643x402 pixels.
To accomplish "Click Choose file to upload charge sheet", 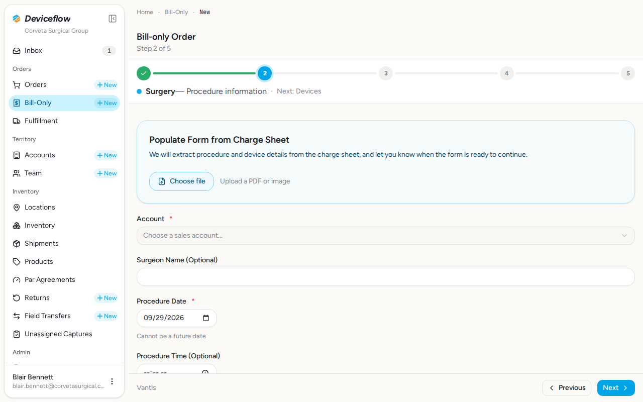I will pyautogui.click(x=181, y=181).
